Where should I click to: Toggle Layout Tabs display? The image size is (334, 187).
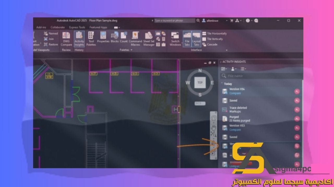tap(196, 39)
